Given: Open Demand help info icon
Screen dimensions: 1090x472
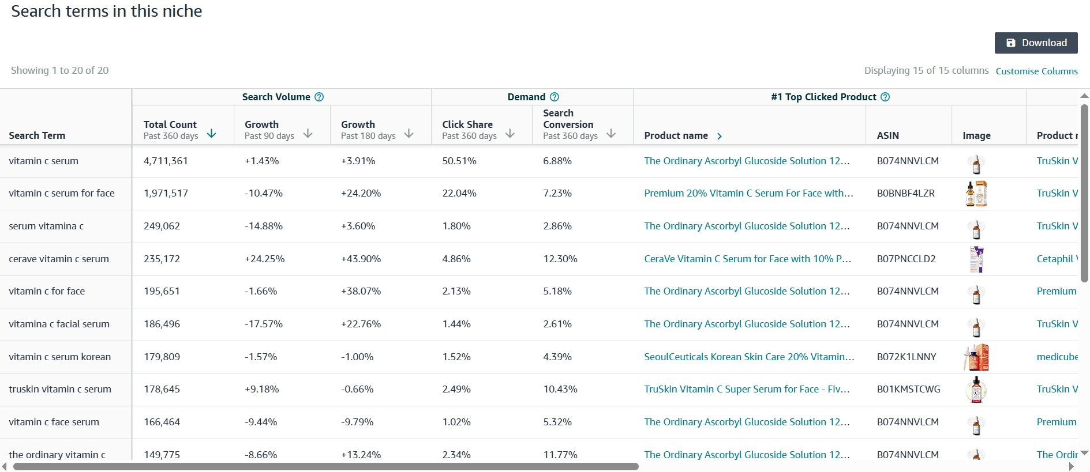Looking at the screenshot, I should tap(555, 97).
